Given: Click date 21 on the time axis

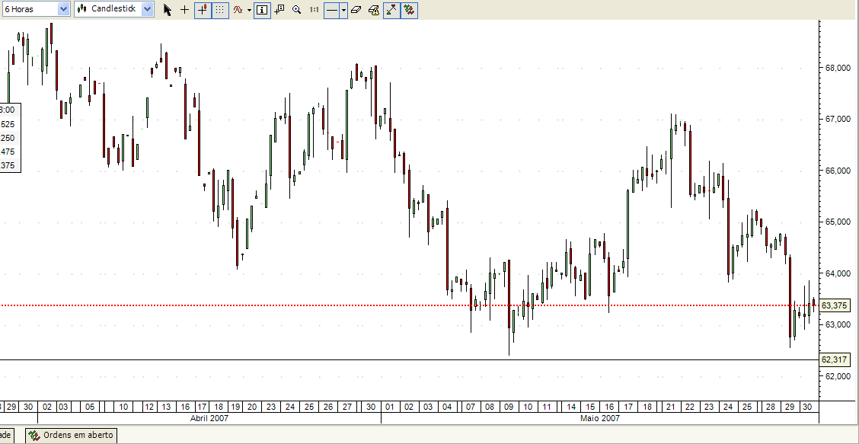Looking at the screenshot, I should pyautogui.click(x=669, y=407).
